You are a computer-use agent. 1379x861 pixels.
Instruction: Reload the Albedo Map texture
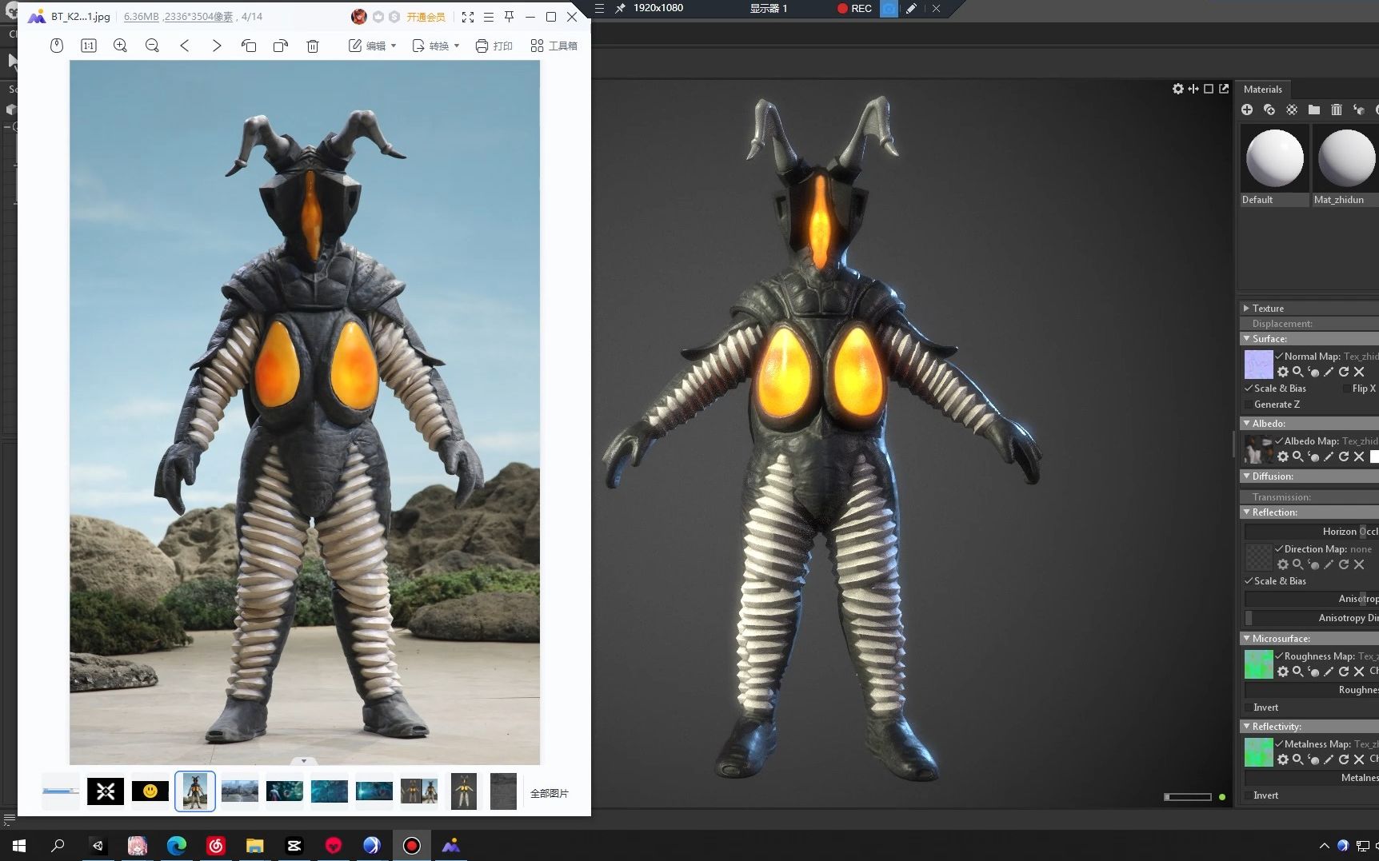1344,456
